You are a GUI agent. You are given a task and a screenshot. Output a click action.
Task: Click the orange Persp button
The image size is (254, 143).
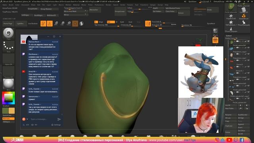tap(215, 40)
